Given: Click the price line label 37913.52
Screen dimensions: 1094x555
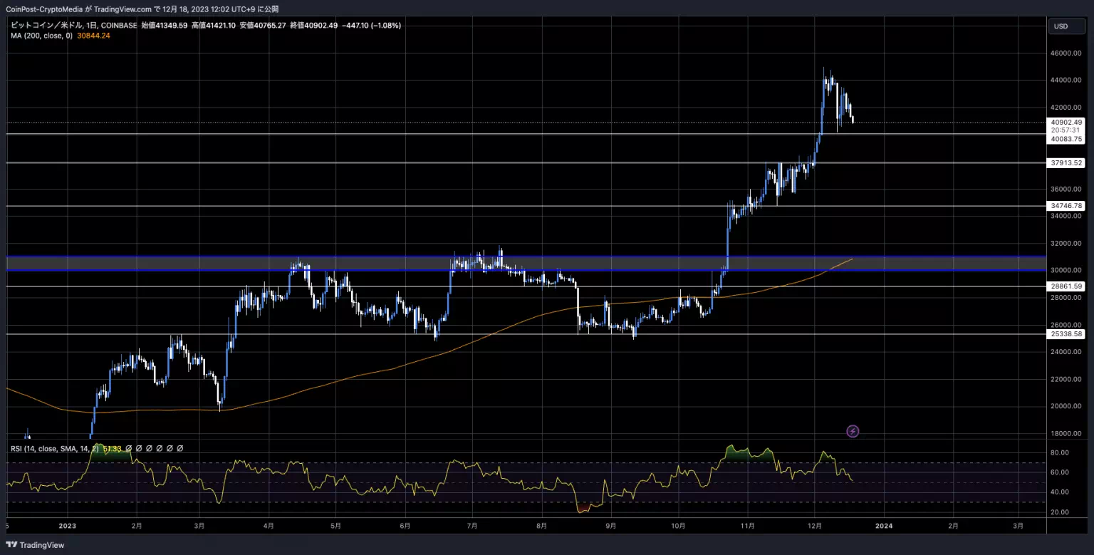Looking at the screenshot, I should [1066, 163].
